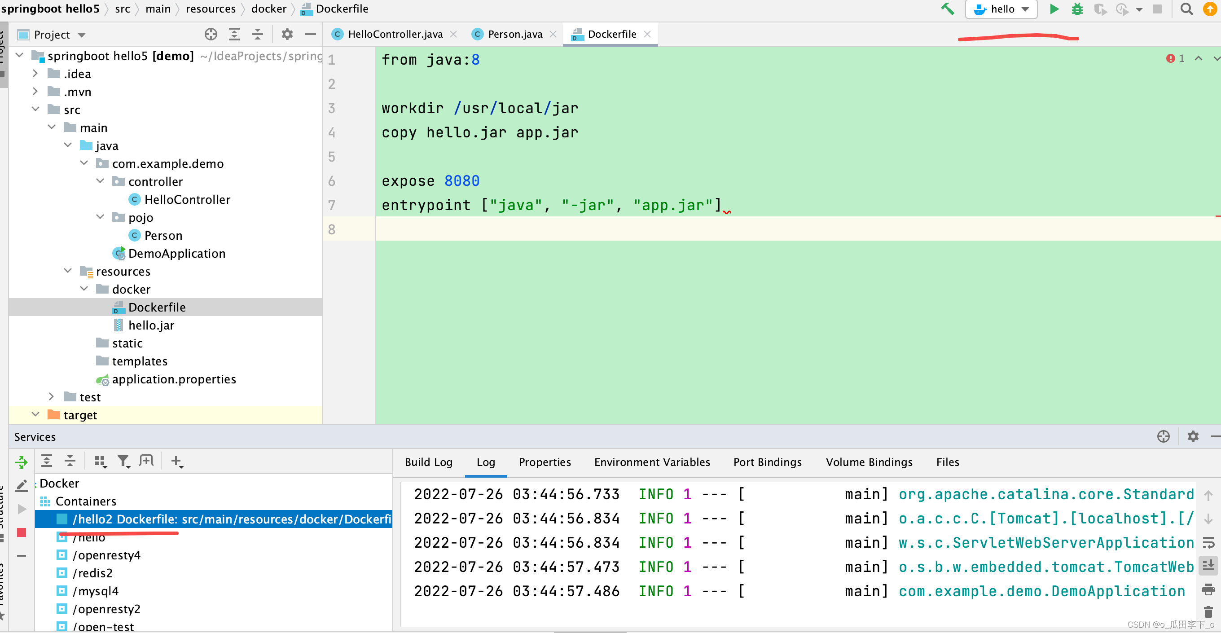
Task: Click the Project panel settings gear
Action: (x=287, y=34)
